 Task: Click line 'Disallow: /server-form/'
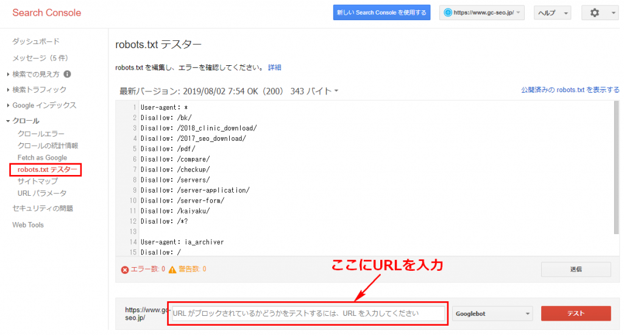[182, 201]
